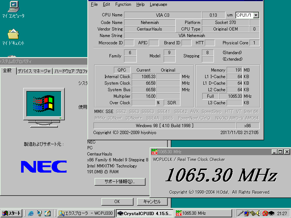The height and width of the screenshot is (218, 291).
Task: Click the Full button beside L2 Cache
Action: coord(211,96)
